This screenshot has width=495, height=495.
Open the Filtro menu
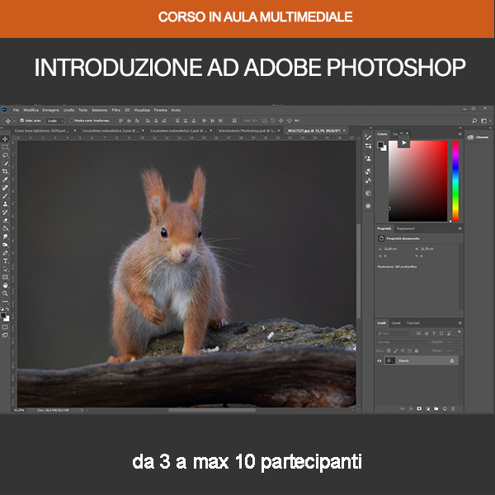115,110
